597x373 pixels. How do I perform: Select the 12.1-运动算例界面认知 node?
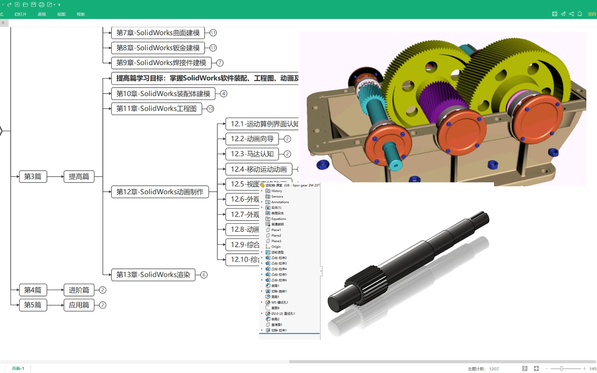click(x=262, y=124)
